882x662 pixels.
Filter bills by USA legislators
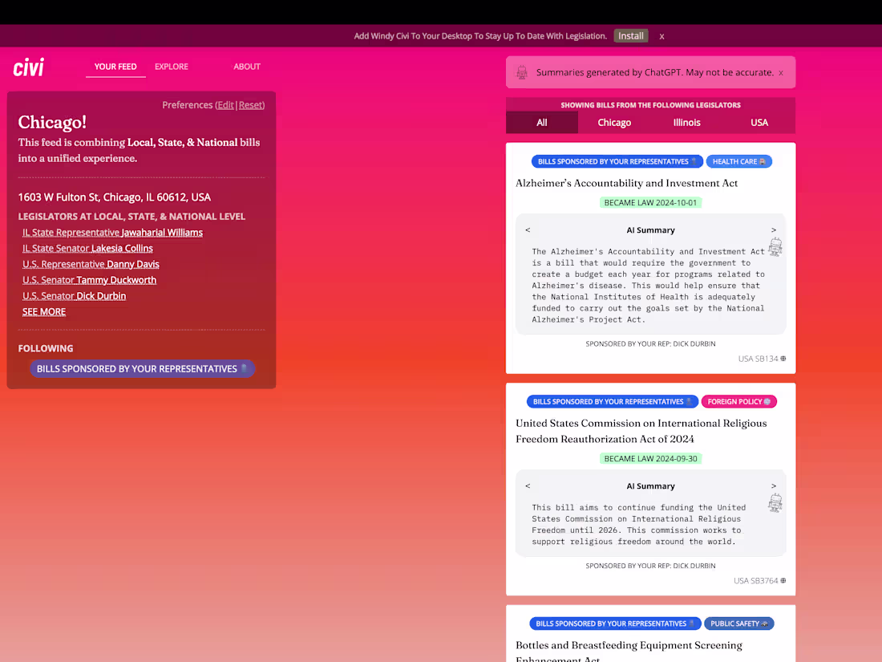(759, 122)
